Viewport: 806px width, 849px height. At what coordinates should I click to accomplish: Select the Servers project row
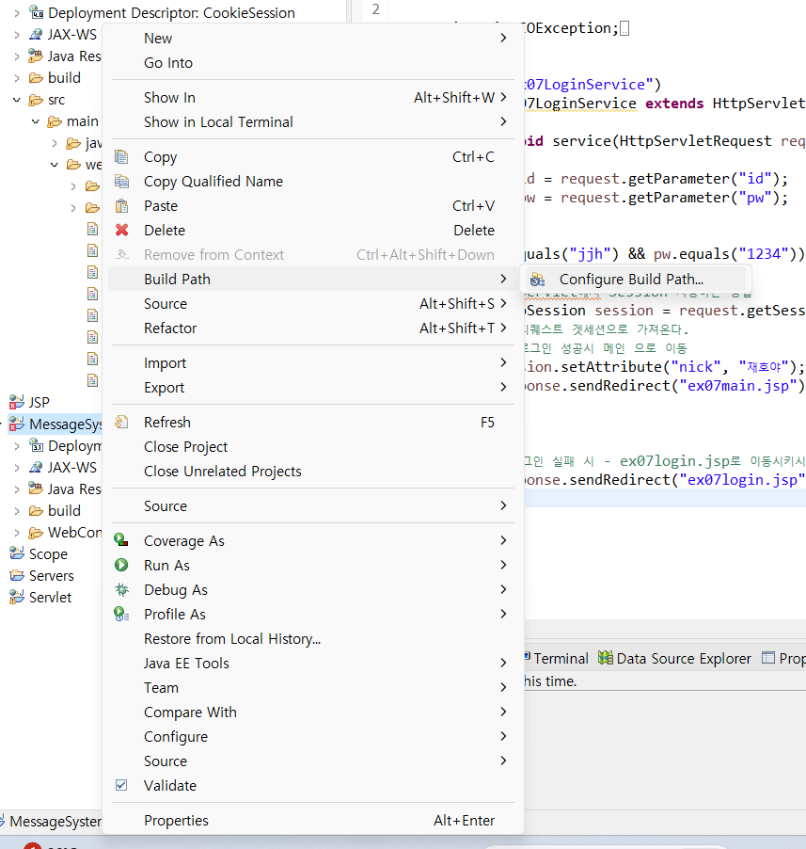coord(42,575)
